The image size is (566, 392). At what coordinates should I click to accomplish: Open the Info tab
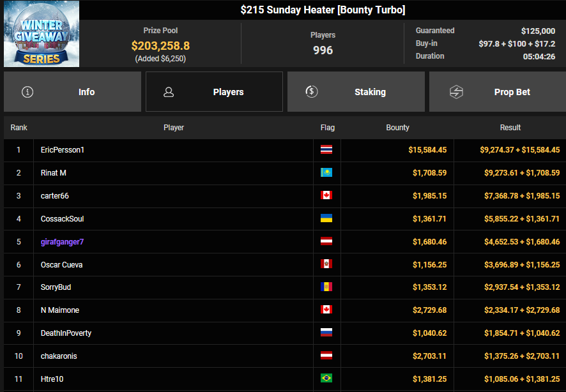72,92
